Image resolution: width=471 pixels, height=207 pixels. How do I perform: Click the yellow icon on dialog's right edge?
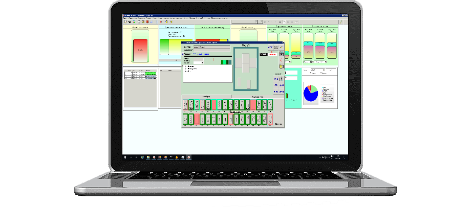coord(281,66)
